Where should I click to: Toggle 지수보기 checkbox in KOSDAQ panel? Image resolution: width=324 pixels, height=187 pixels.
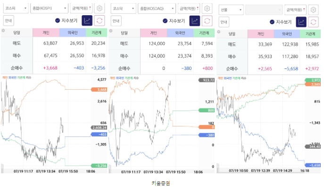(165, 21)
